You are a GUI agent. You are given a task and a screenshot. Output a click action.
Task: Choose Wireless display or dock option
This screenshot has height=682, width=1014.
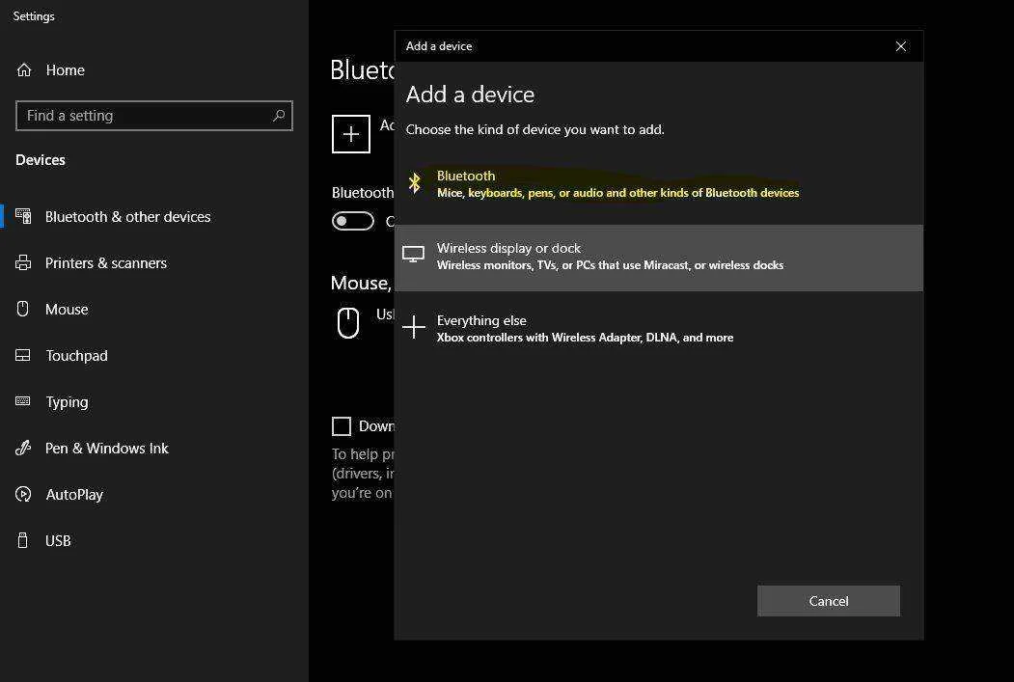(x=659, y=258)
